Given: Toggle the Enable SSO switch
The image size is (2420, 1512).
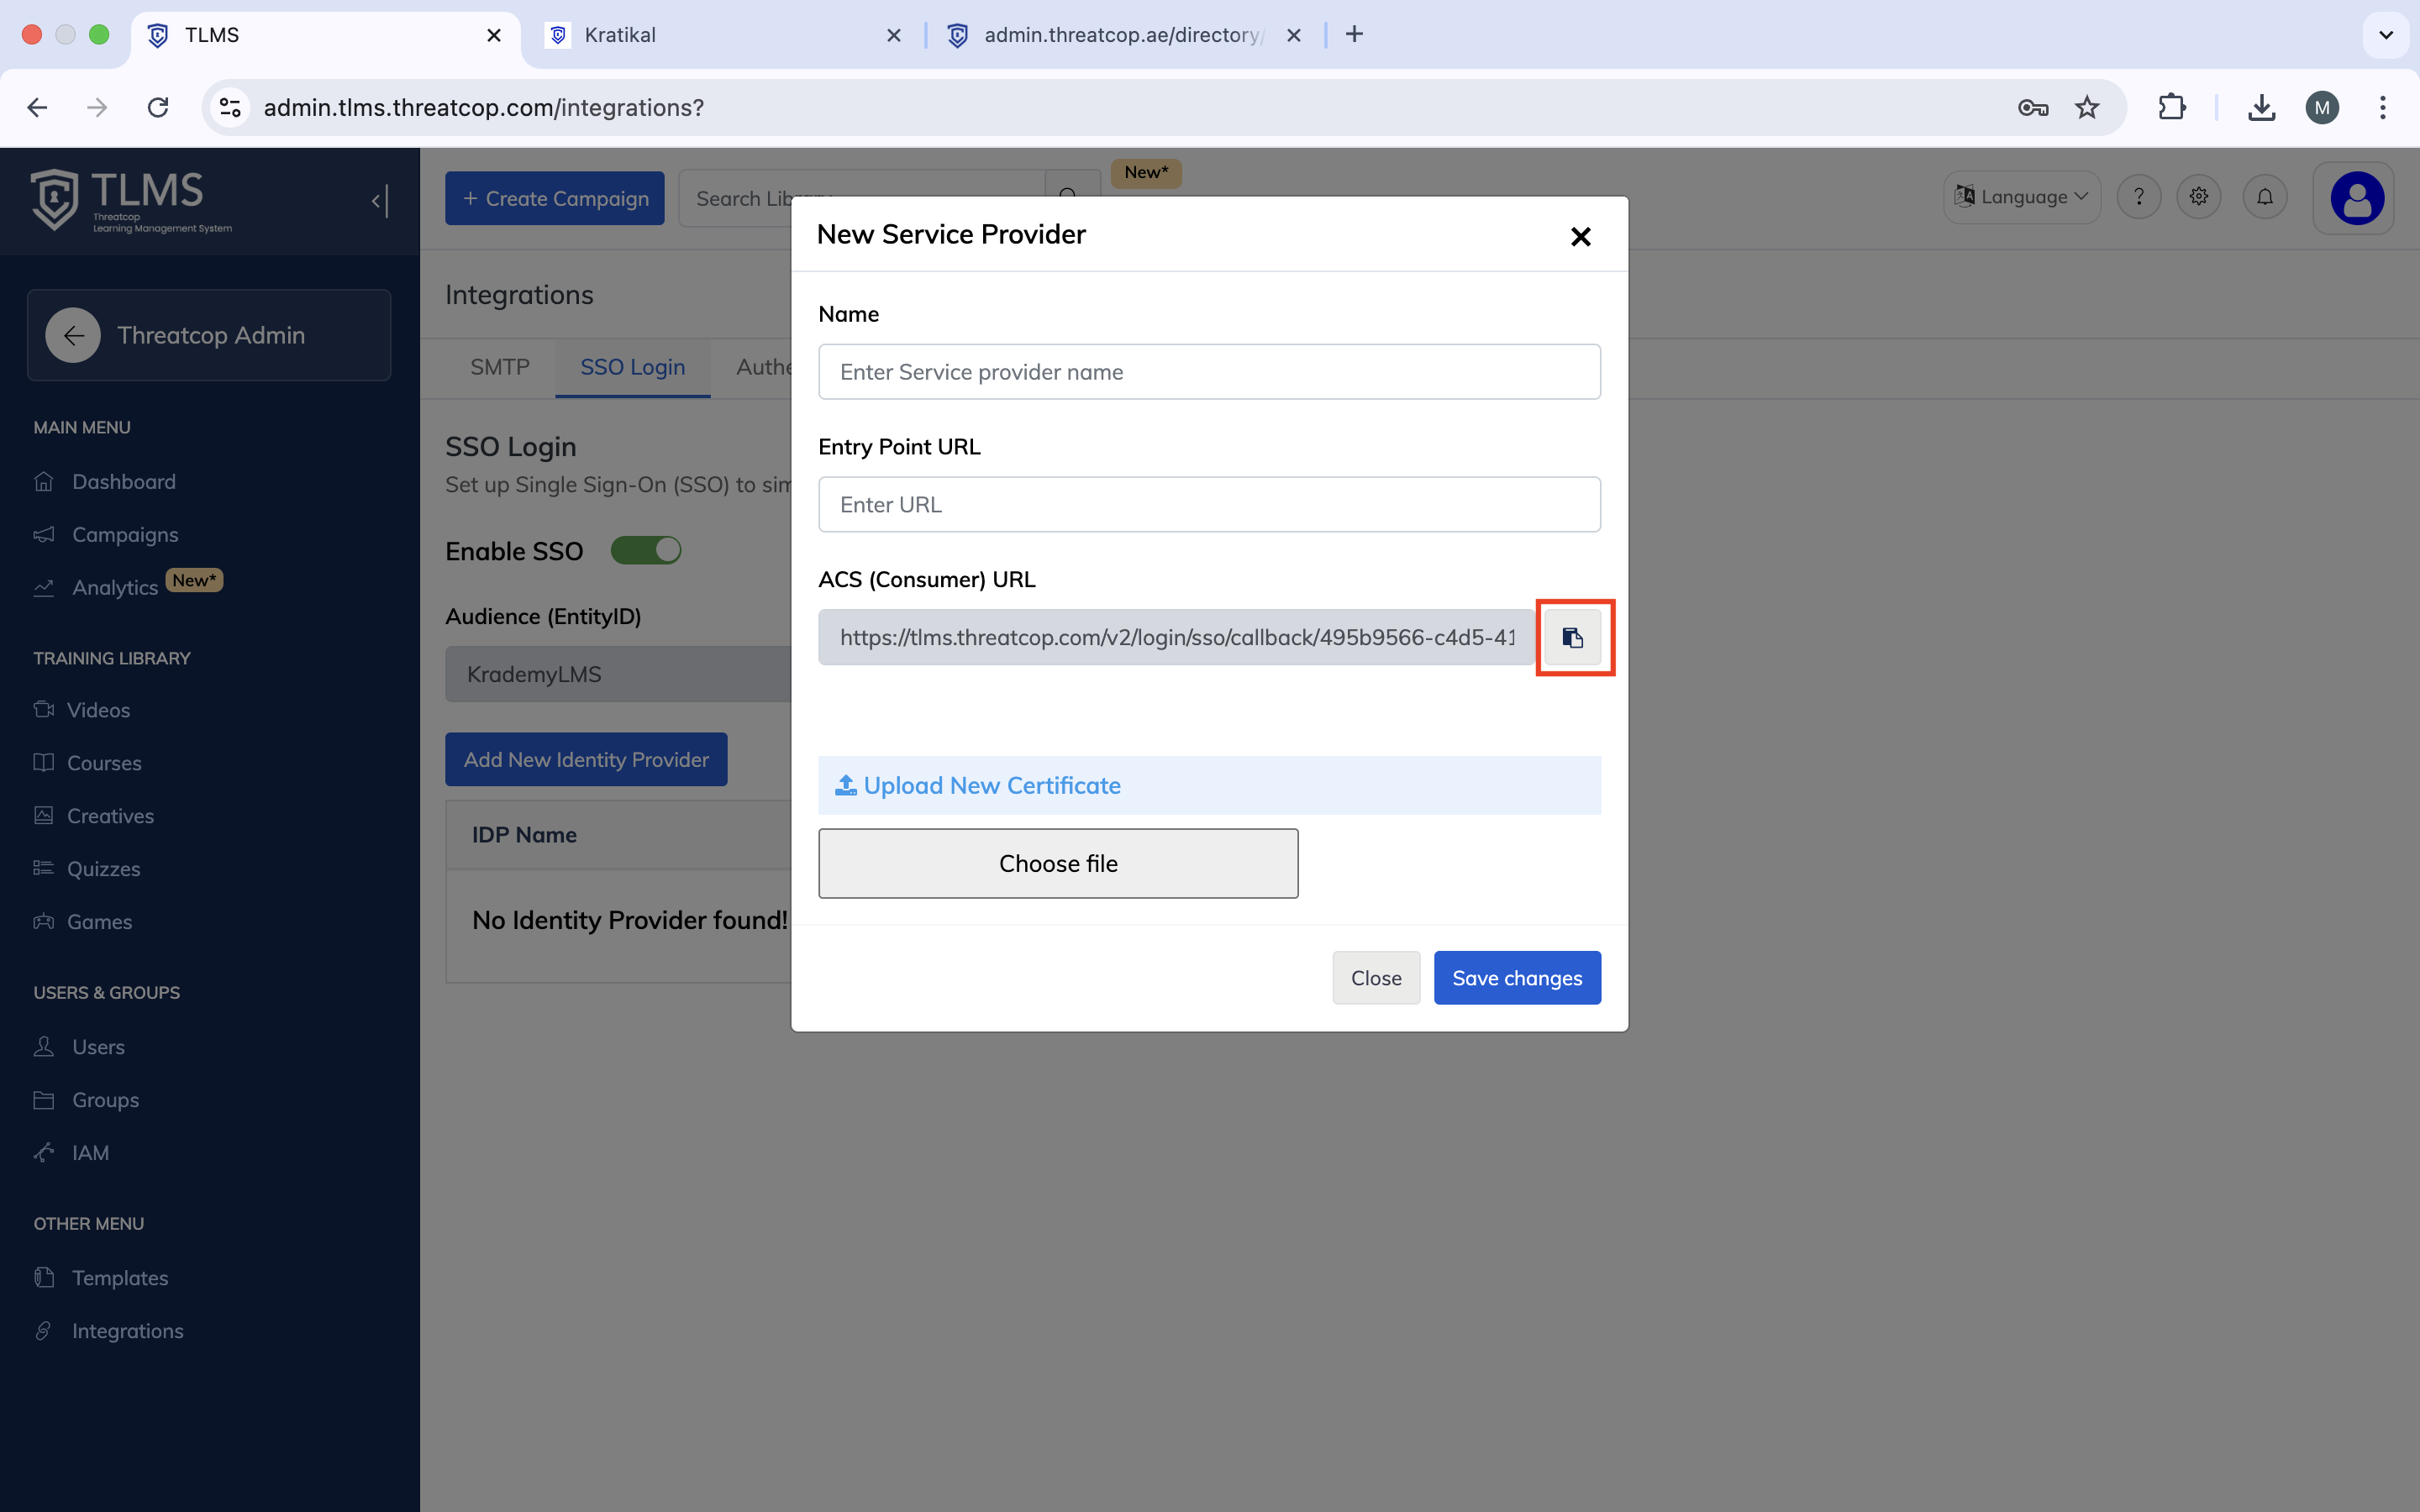Looking at the screenshot, I should 646,551.
